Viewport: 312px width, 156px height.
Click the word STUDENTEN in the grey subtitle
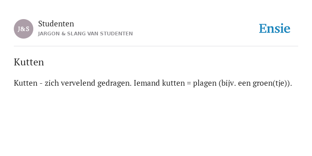coord(117,34)
